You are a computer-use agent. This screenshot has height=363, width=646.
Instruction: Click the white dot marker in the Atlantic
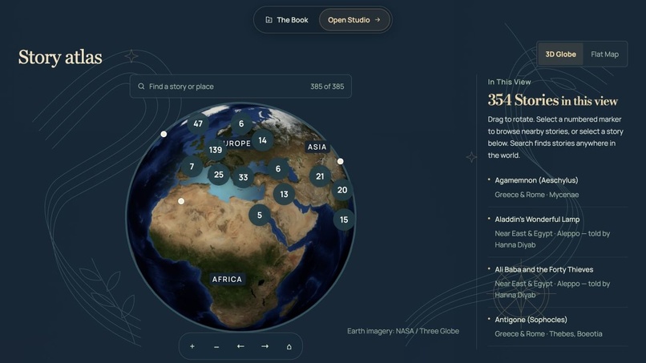point(164,134)
